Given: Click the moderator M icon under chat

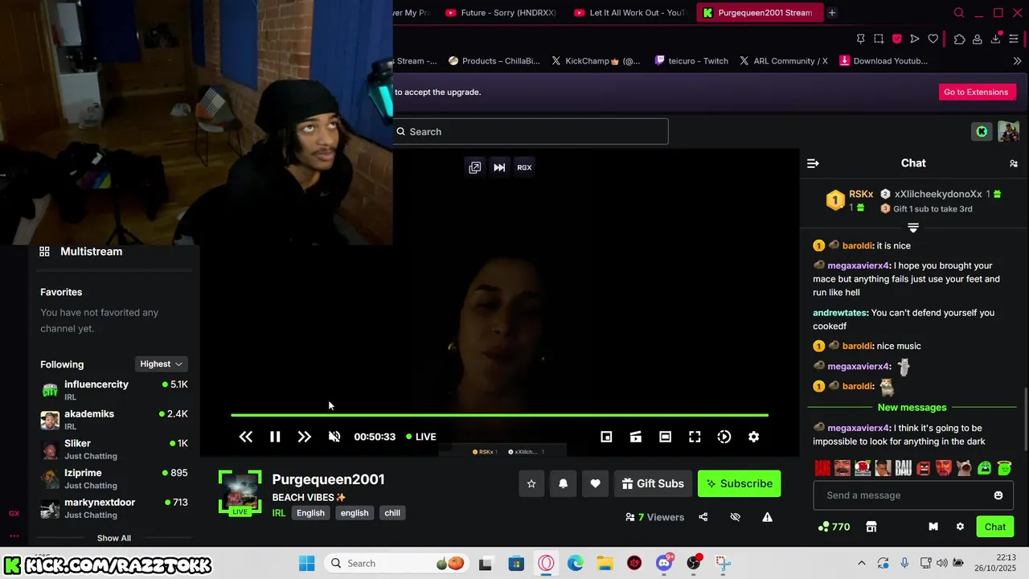Looking at the screenshot, I should pos(933,527).
